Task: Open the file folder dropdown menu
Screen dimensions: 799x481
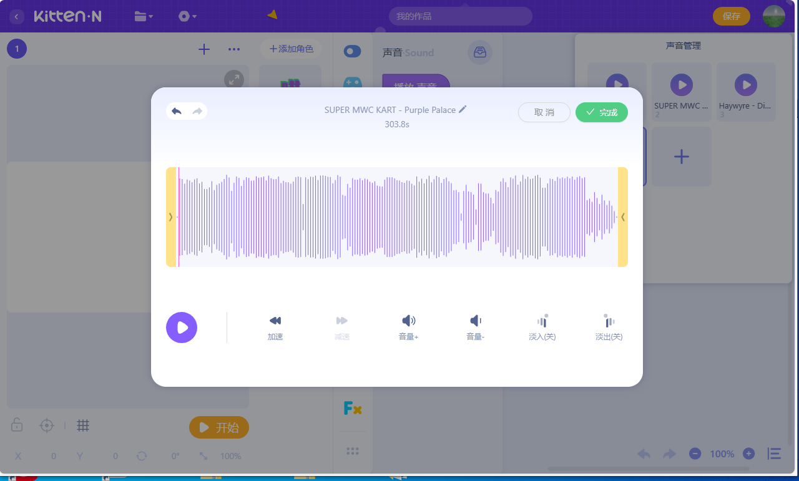Action: click(x=144, y=16)
